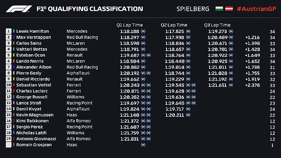Click the tyre icon beside Ricciardo's Q3 time

(x=232, y=79)
